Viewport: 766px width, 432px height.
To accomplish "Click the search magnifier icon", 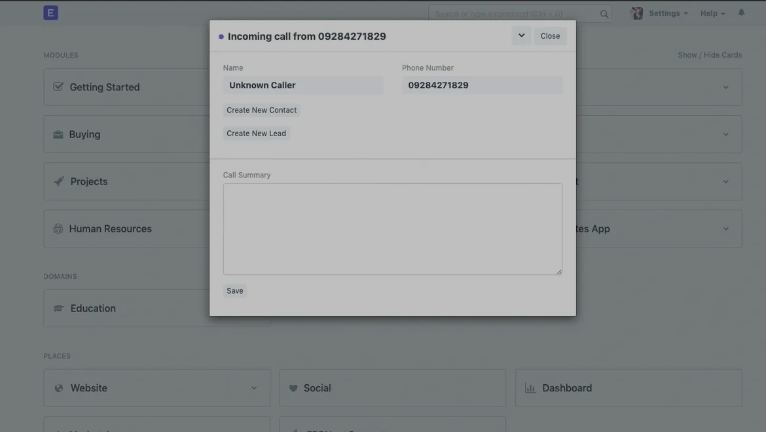I will click(604, 14).
